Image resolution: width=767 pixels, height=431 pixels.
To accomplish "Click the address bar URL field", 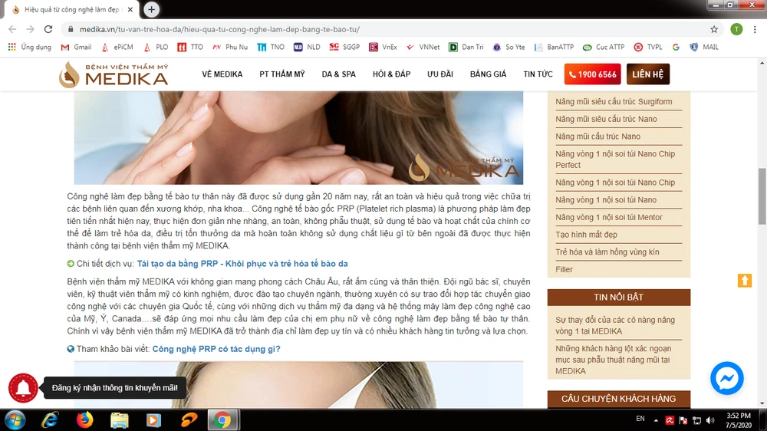I will [383, 29].
